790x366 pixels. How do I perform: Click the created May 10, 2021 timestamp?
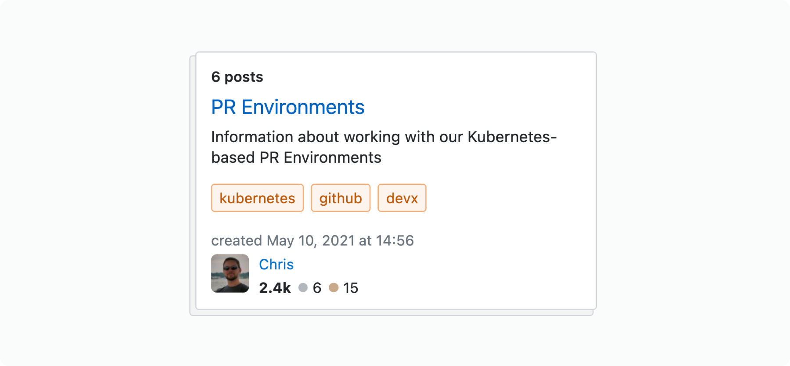click(x=312, y=240)
